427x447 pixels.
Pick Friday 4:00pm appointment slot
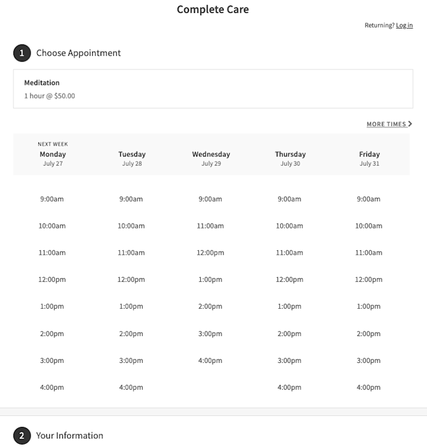click(368, 387)
